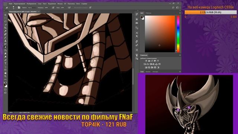The height and width of the screenshot is (134, 238).
Task: Select the Move tool
Action: pyautogui.click(x=5, y=15)
